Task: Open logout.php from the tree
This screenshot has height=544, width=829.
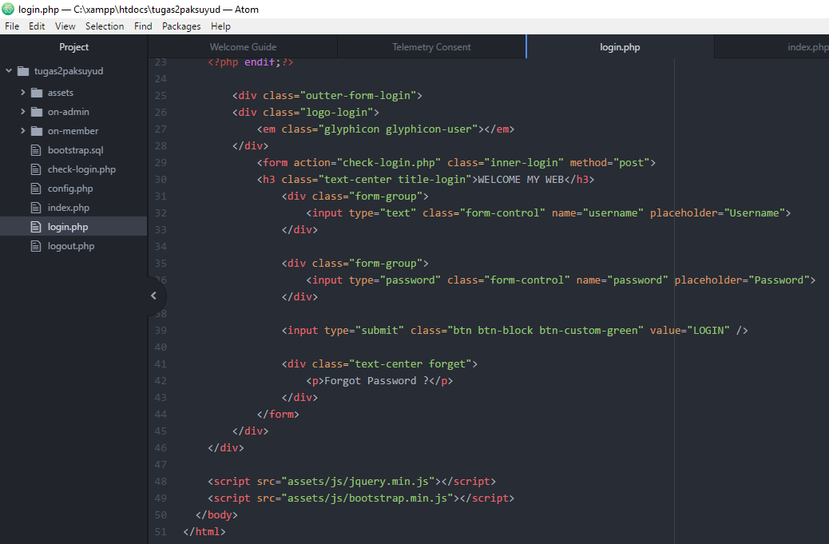Action: tap(71, 246)
